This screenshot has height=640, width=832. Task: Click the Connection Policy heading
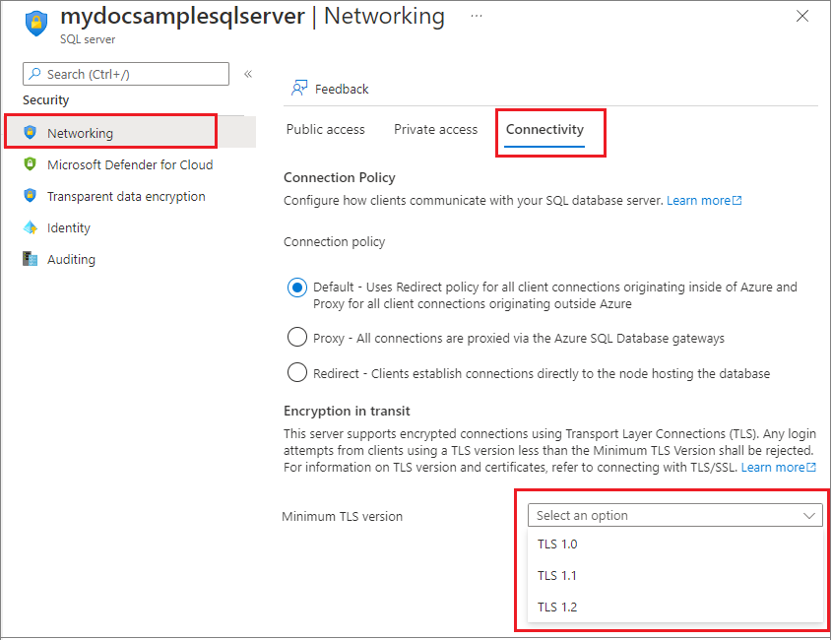(340, 177)
